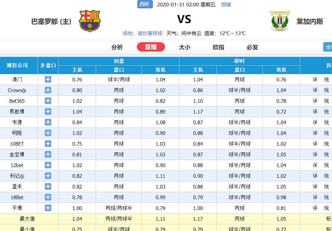Click the Barcelona team crest logo
332x231 pixels.
(90, 21)
